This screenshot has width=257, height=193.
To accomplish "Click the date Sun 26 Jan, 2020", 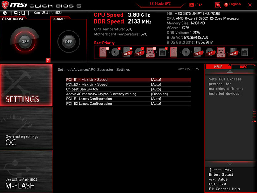I will pyautogui.click(x=47, y=13).
